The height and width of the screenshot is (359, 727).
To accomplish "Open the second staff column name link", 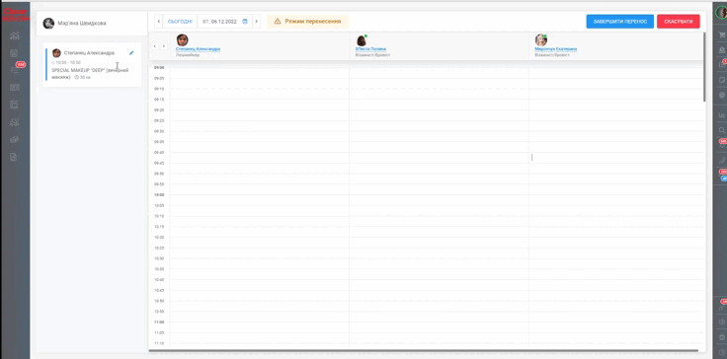I will tap(370, 49).
